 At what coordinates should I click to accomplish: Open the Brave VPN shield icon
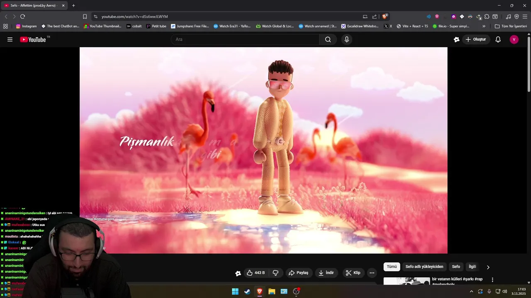[x=516, y=17]
